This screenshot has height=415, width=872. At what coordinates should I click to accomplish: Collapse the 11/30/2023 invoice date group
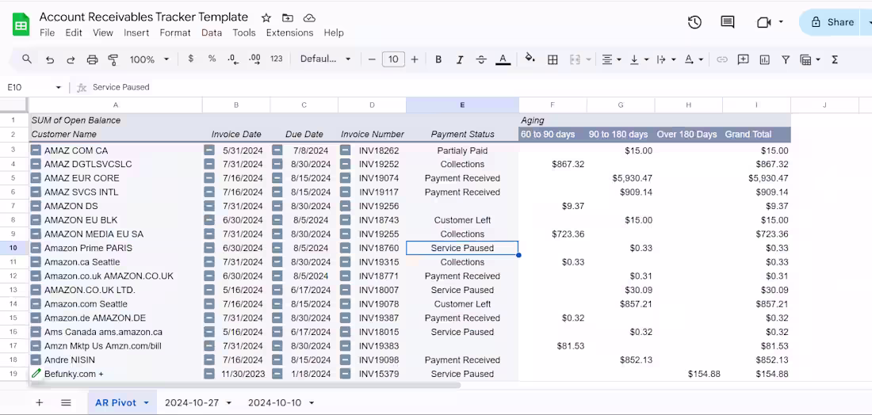(209, 374)
